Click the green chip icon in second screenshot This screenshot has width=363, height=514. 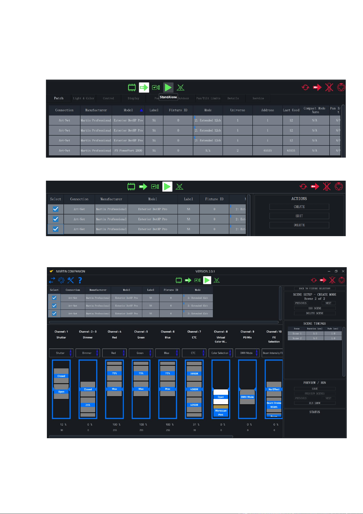click(x=131, y=187)
